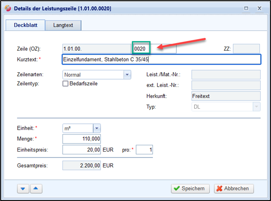This screenshot has width=271, height=201.
Task: Click the application icon in title bar
Action: pyautogui.click(x=7, y=8)
